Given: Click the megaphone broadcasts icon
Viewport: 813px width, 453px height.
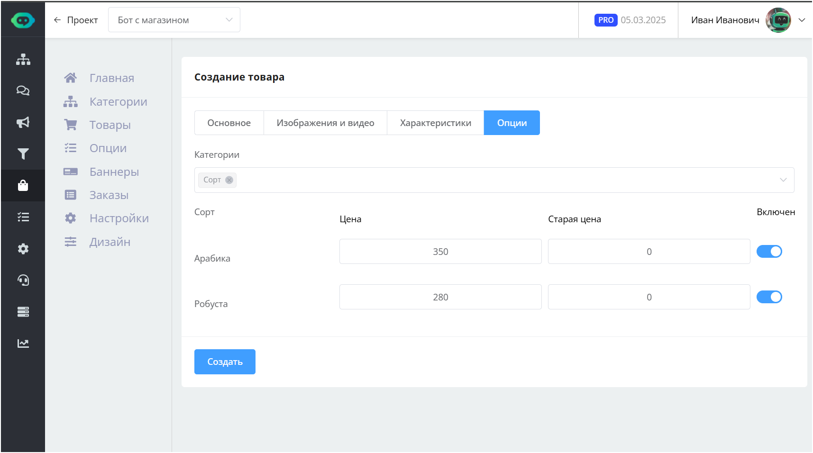Looking at the screenshot, I should pyautogui.click(x=23, y=122).
